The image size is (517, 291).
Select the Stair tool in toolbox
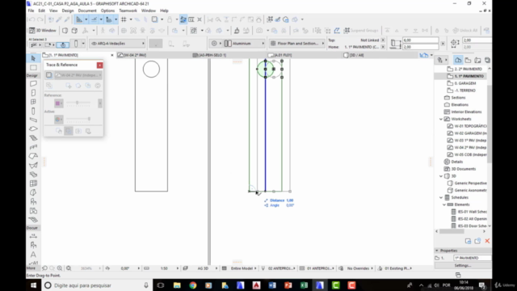(33, 138)
